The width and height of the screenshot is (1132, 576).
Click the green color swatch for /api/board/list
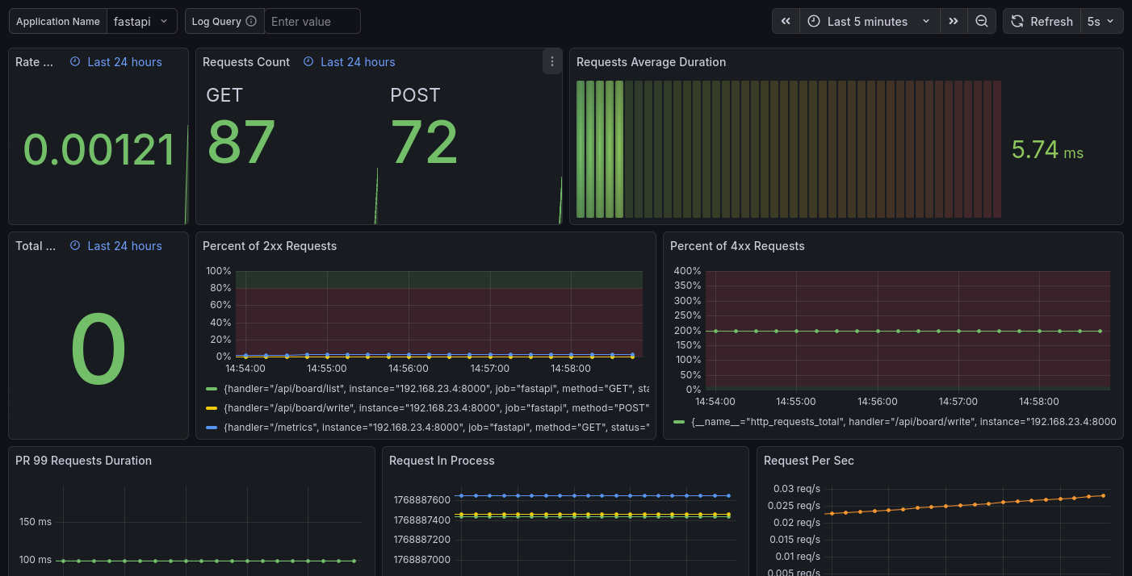click(212, 389)
